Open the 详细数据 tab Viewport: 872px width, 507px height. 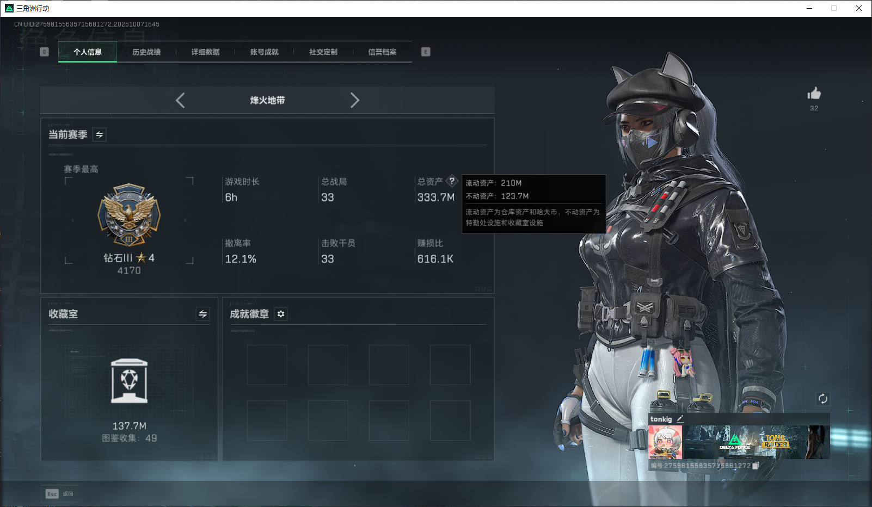[x=205, y=52]
